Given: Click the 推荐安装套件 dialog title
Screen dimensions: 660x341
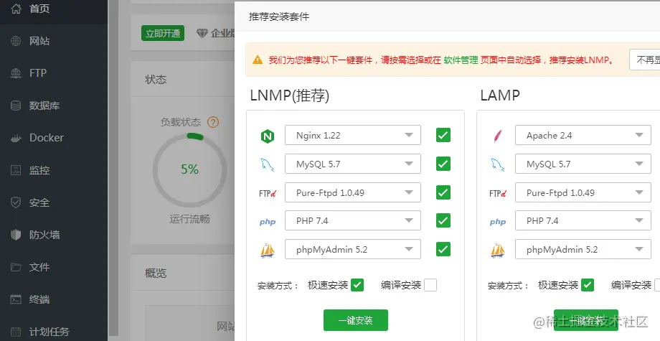Looking at the screenshot, I should (x=279, y=17).
